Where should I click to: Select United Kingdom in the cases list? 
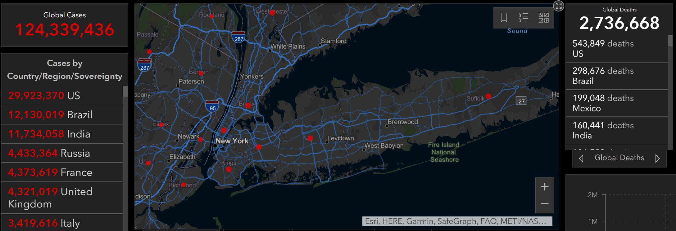coord(62,198)
